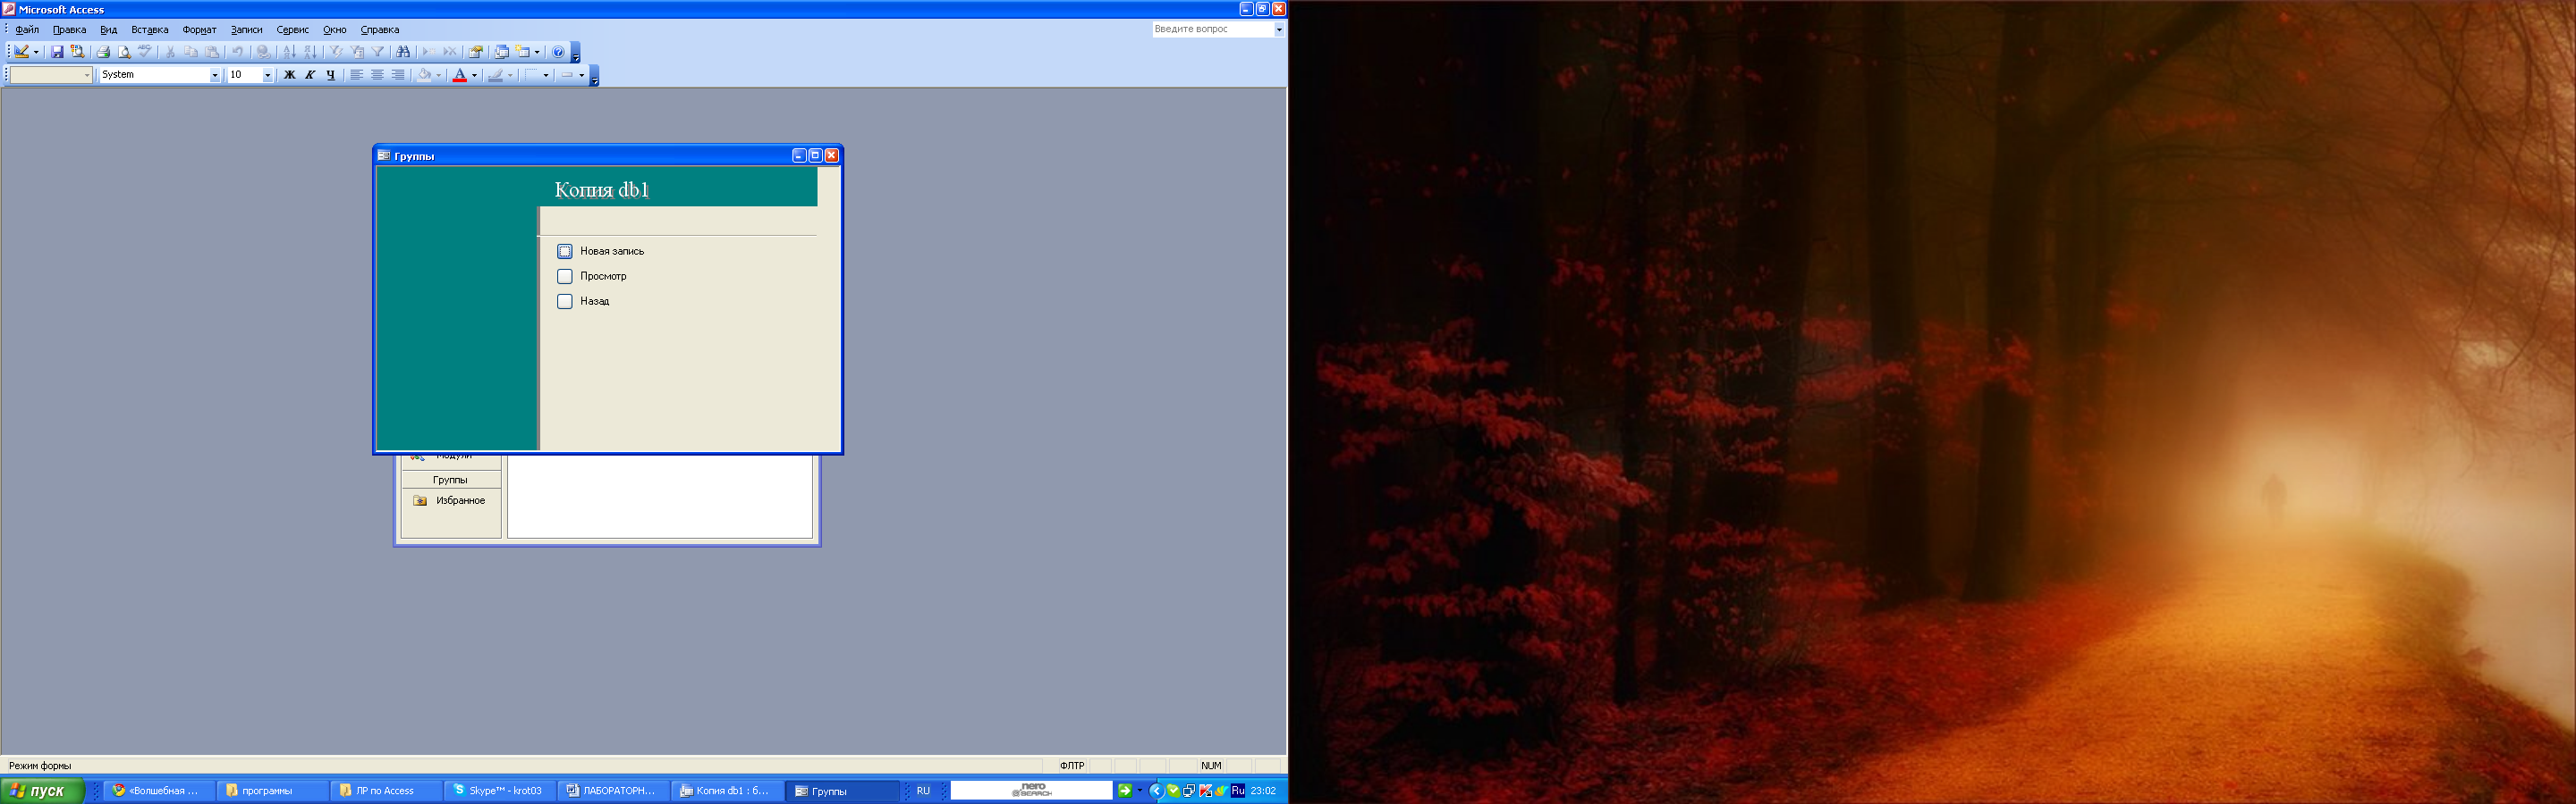
Task: Expand hidden tray icons arrow
Action: tap(1157, 791)
